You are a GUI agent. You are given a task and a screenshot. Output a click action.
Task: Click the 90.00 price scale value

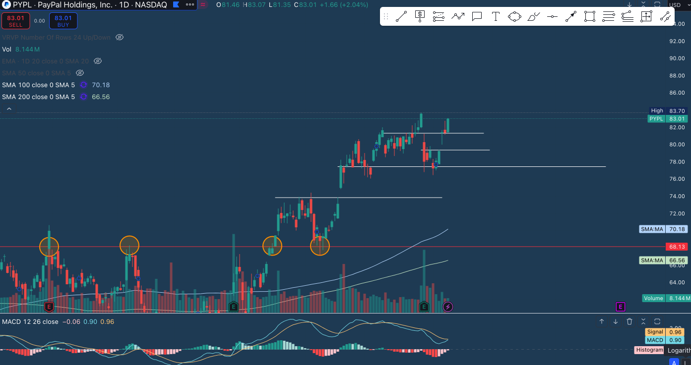[677, 58]
